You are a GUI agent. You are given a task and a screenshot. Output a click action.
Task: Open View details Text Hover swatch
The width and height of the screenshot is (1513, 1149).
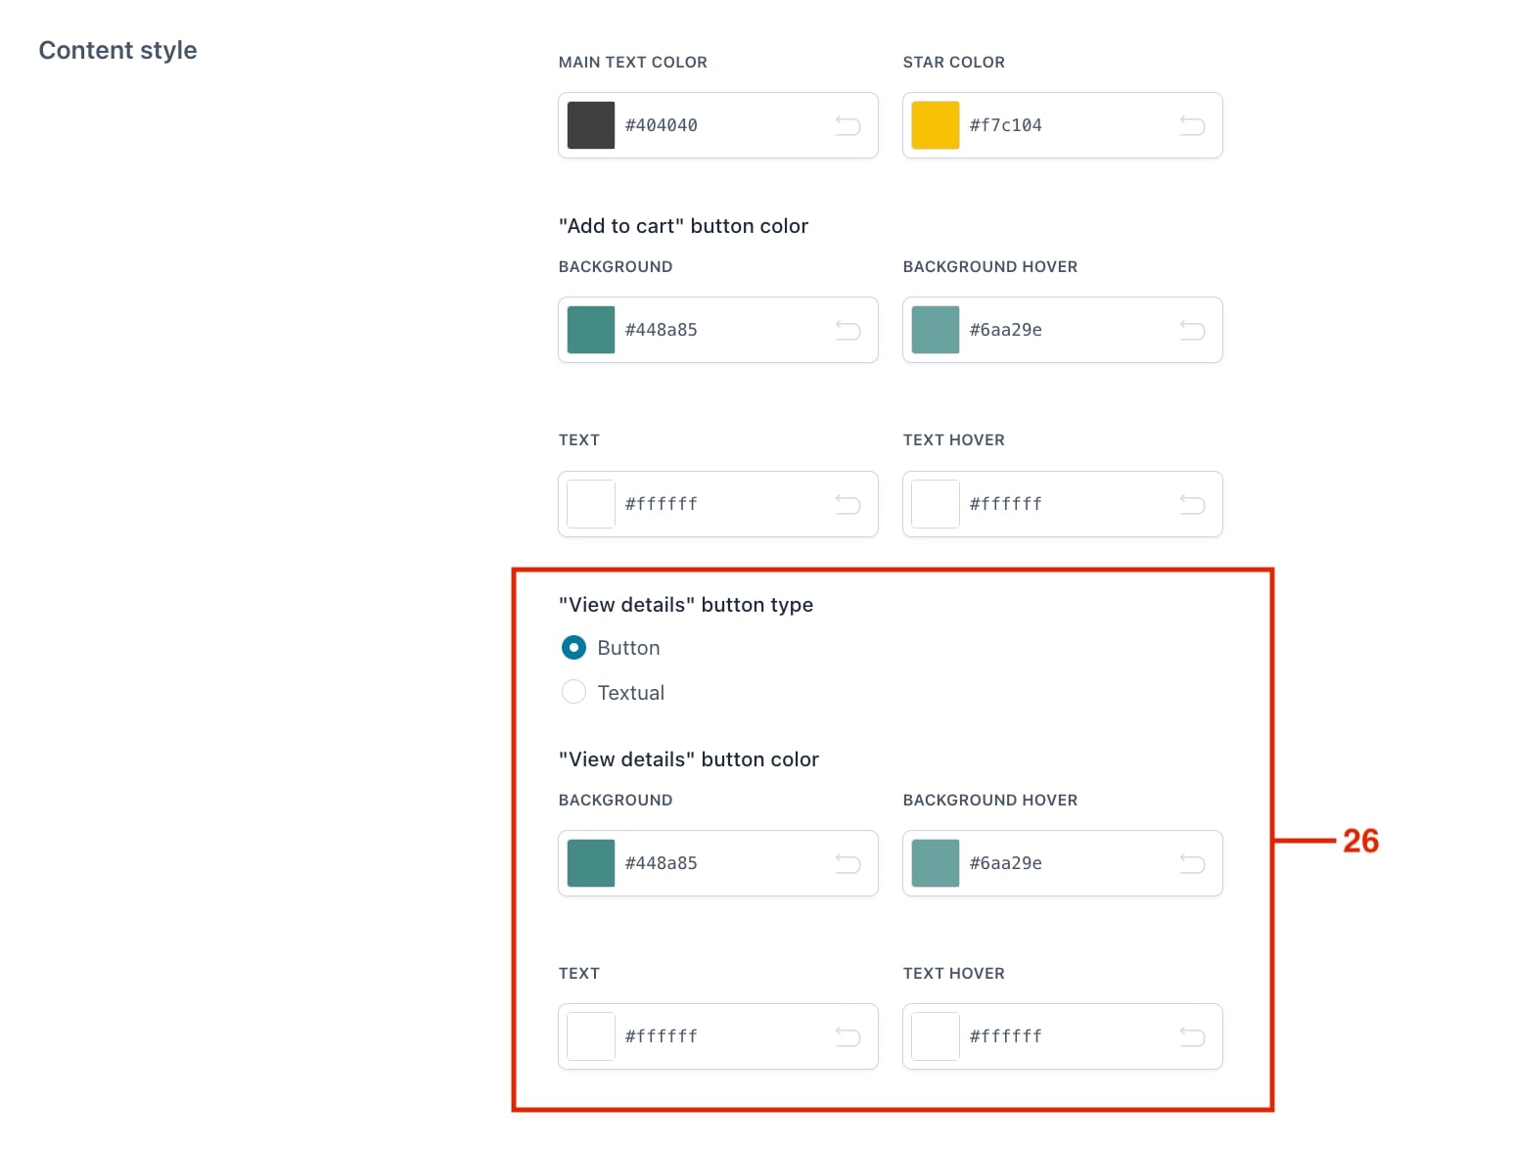coord(936,1036)
